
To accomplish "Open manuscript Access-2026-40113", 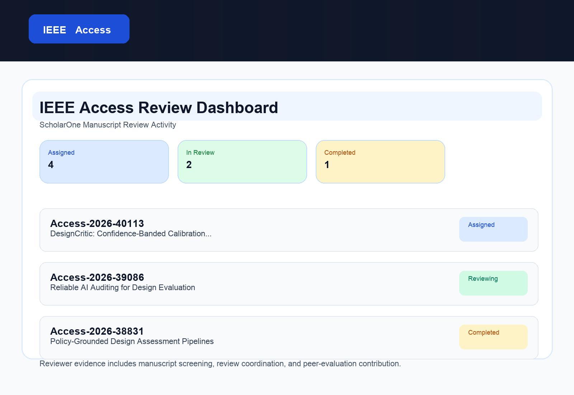I will (x=289, y=230).
